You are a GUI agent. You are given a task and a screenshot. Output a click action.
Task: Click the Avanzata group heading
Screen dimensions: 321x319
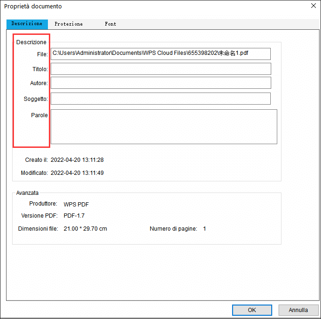27,193
